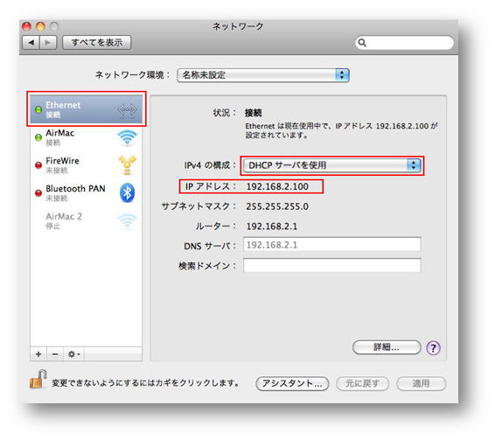Open the help question mark button
This screenshot has width=495, height=440.
[434, 348]
